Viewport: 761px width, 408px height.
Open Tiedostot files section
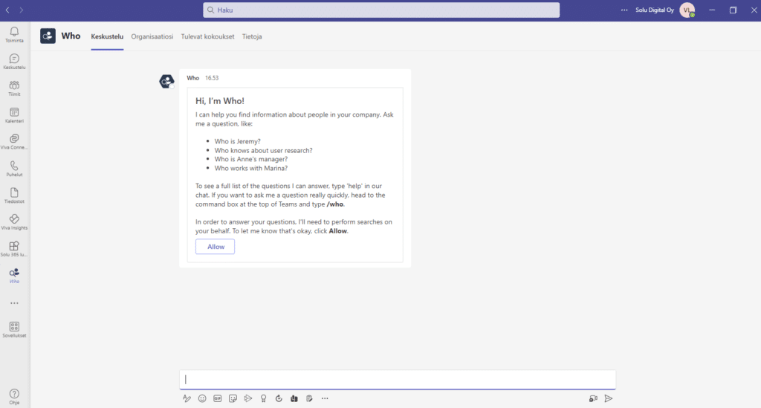[14, 195]
